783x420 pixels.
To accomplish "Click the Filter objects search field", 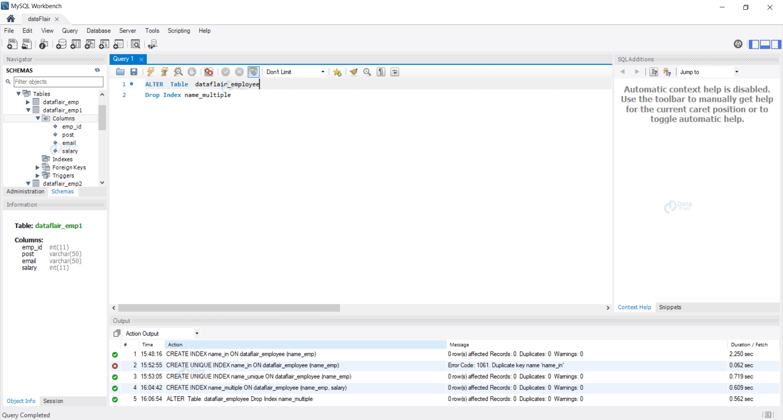I will pos(58,82).
